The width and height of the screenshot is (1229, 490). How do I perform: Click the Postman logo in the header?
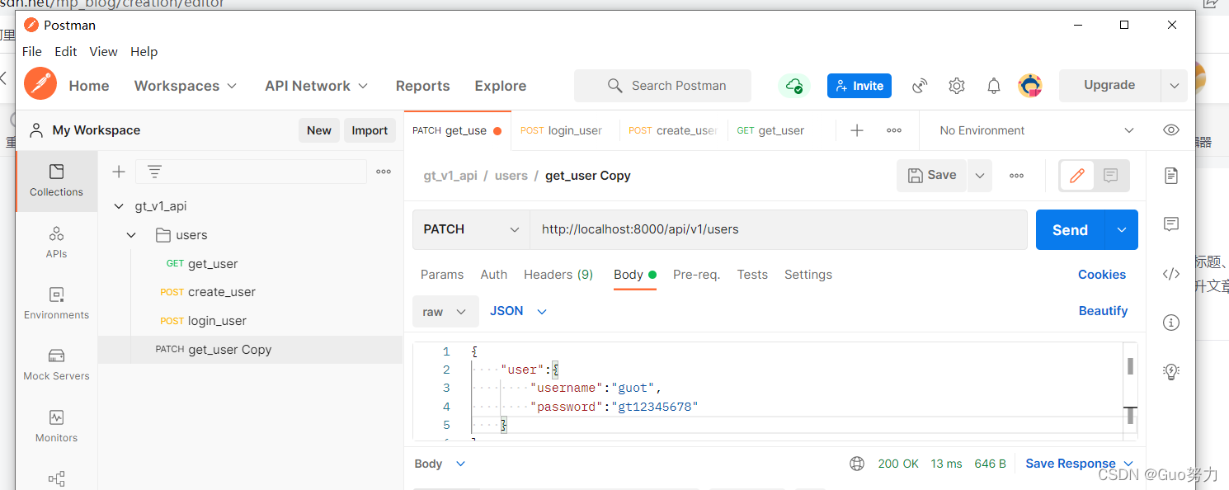tap(40, 85)
